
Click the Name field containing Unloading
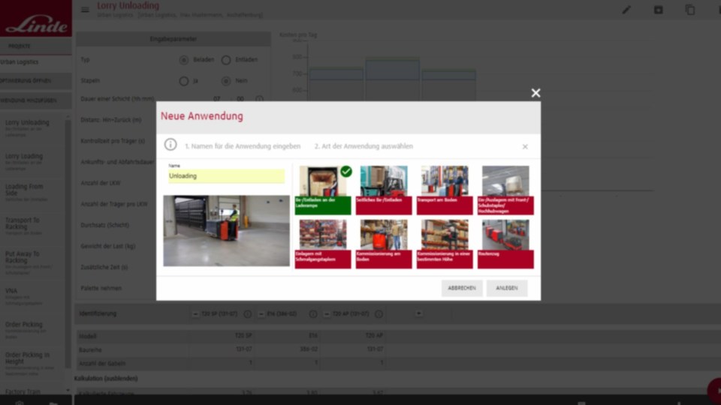tap(226, 175)
